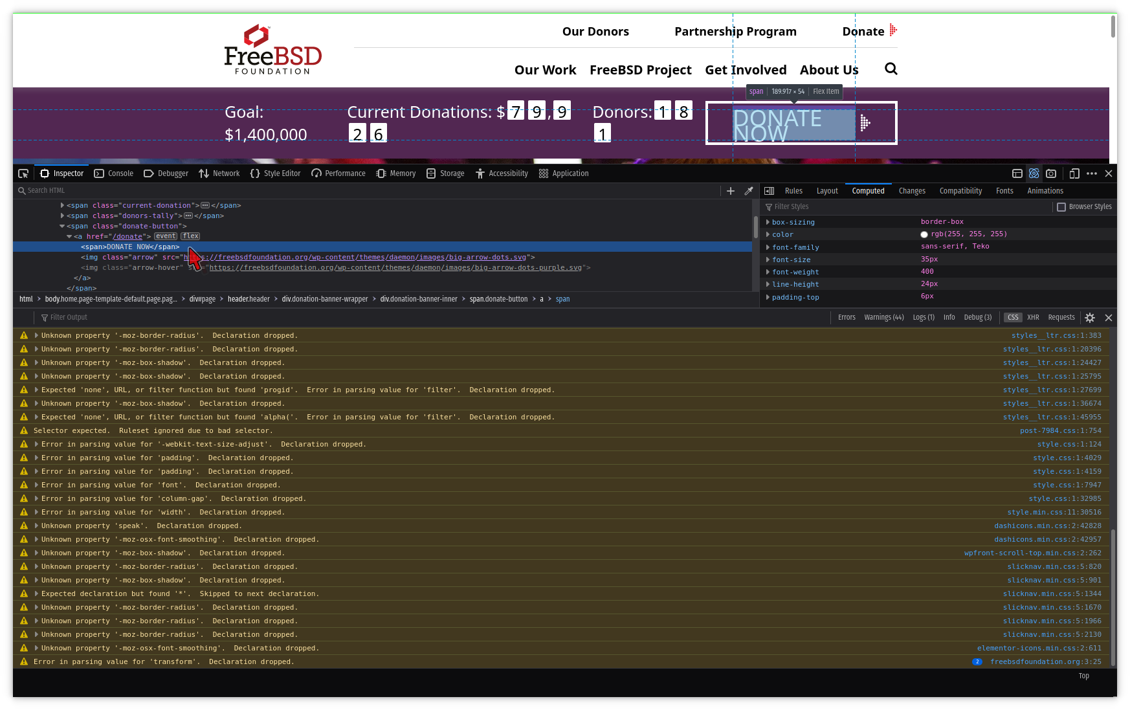Image resolution: width=1130 pixels, height=710 pixels.
Task: Open the devtools three-dot options menu
Action: coord(1092,173)
